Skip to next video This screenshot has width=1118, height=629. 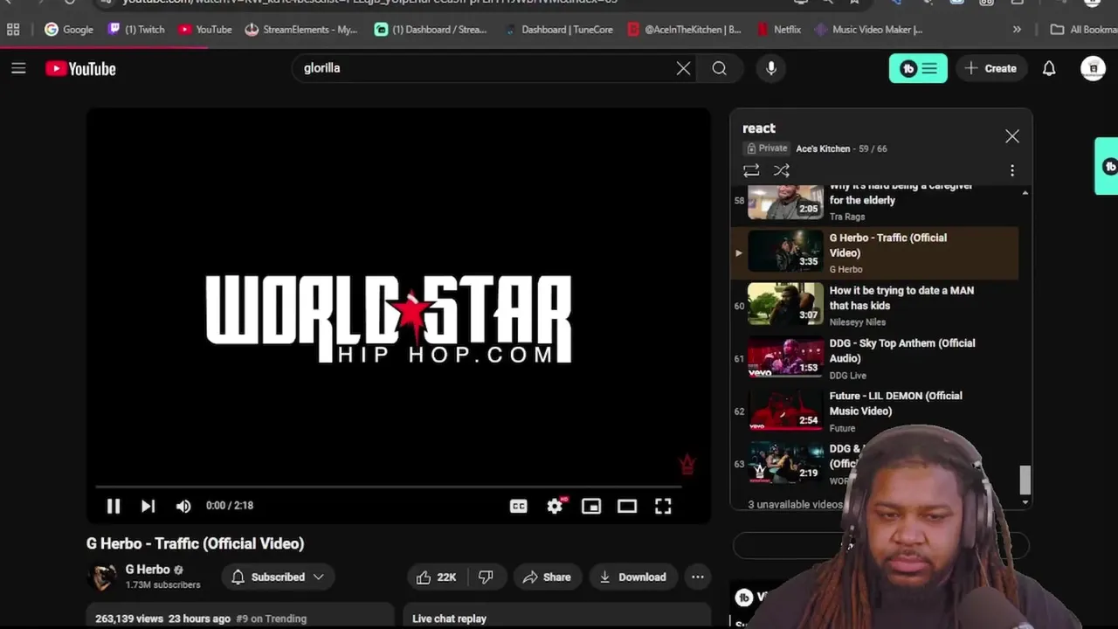click(x=148, y=506)
